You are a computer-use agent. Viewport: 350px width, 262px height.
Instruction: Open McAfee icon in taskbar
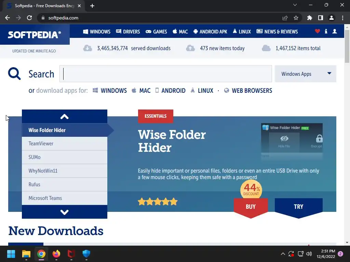tap(71, 254)
